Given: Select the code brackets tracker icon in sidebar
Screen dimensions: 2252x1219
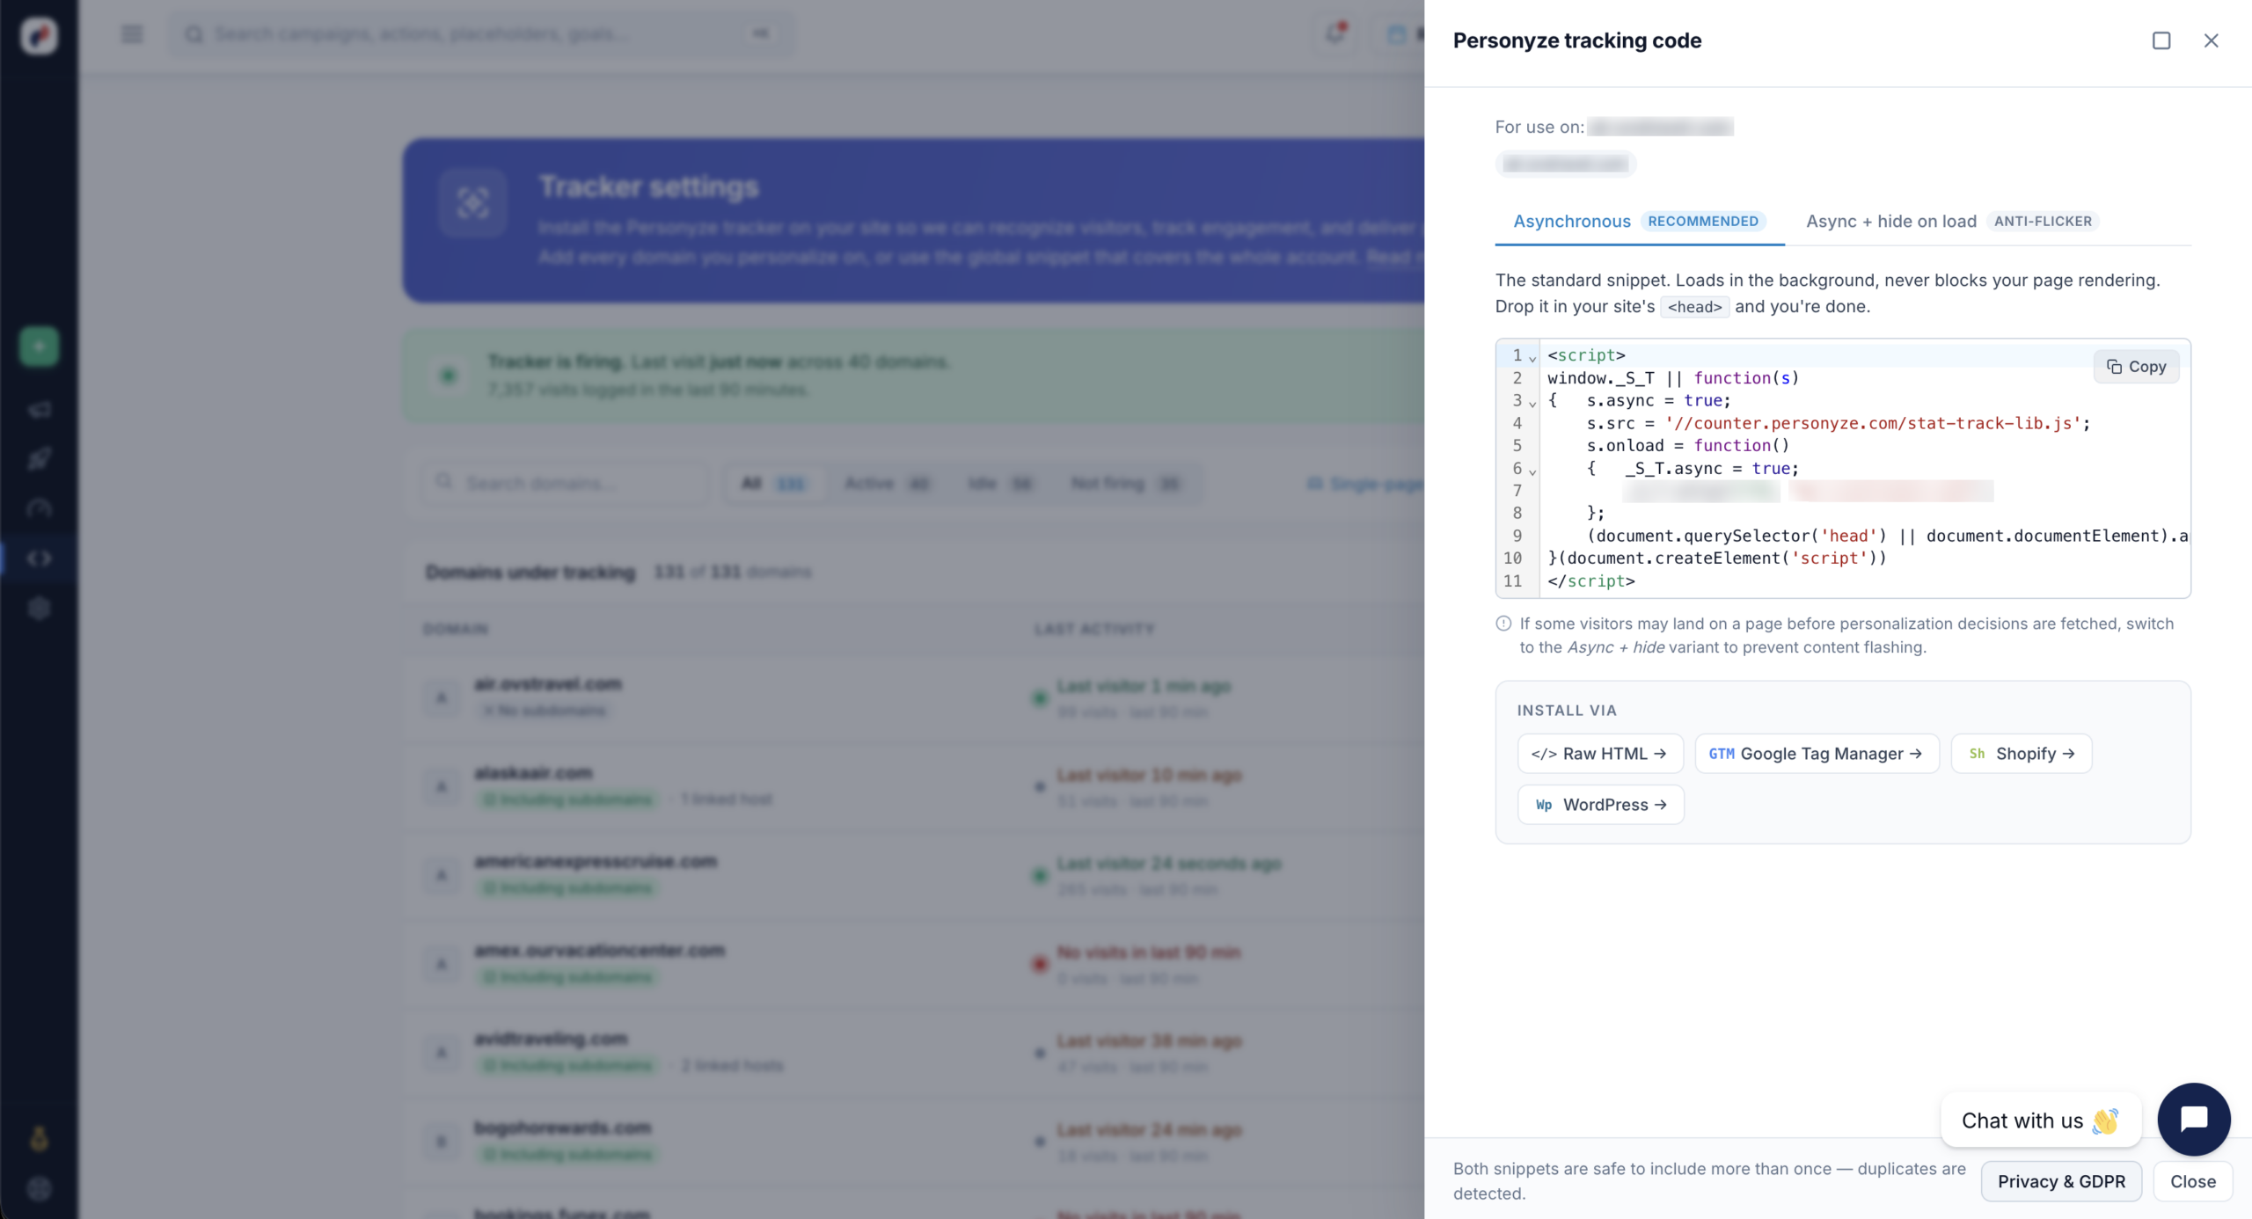Looking at the screenshot, I should click(x=39, y=558).
